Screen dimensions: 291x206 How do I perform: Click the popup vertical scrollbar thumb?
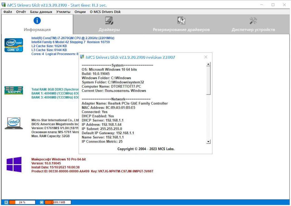208,80
